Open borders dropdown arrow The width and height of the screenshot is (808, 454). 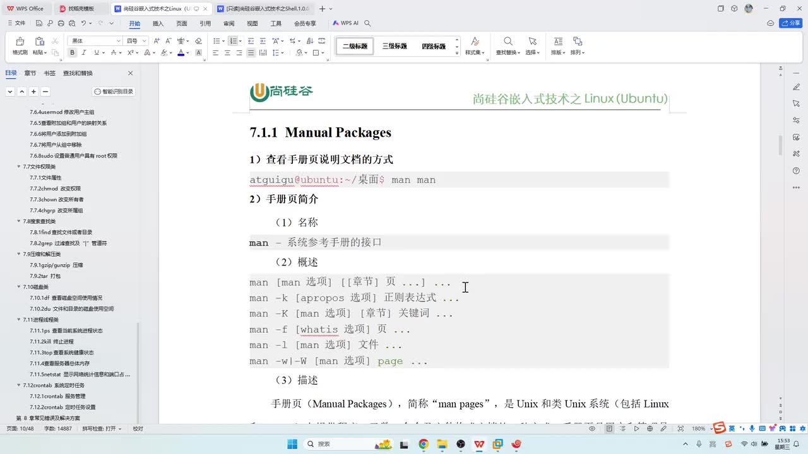(x=323, y=53)
